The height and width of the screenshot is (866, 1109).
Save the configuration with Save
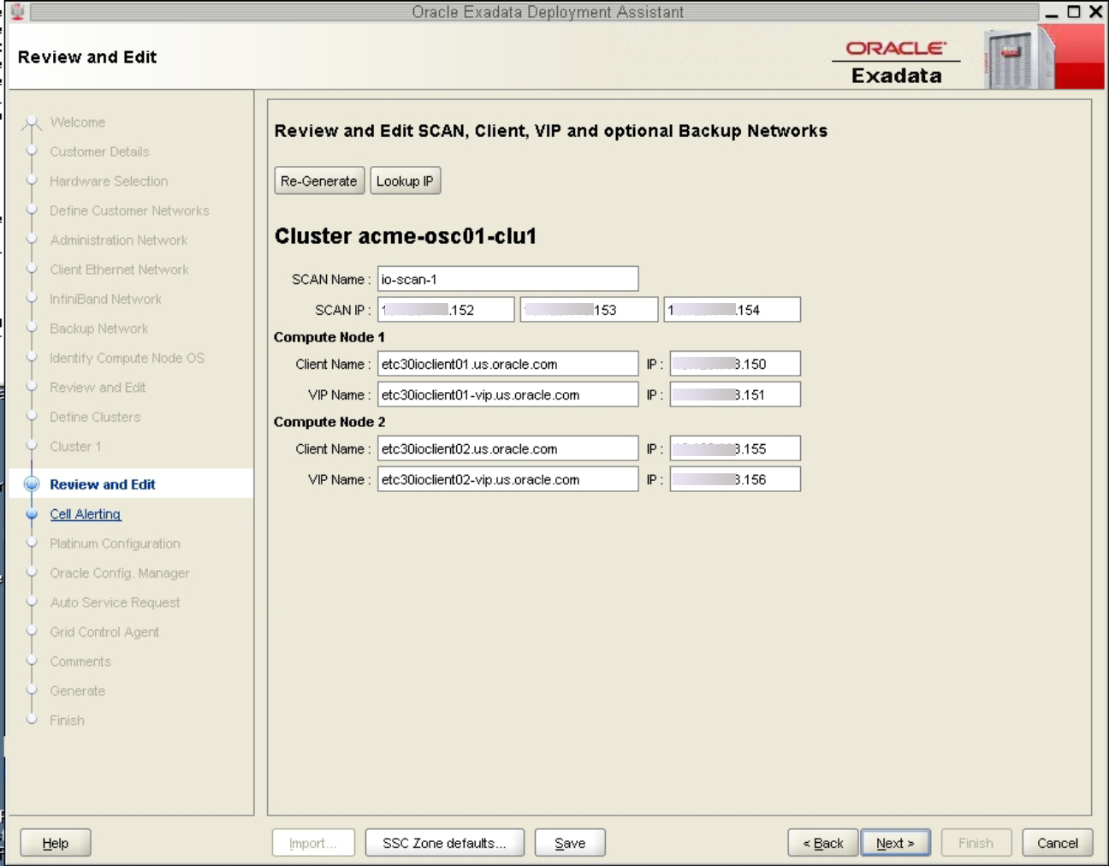click(x=570, y=843)
